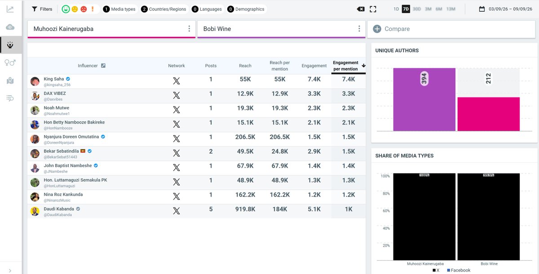Viewport: 539px width, 274px height.
Task: Toggle the negative sentiment red face filter
Action: [x=84, y=9]
